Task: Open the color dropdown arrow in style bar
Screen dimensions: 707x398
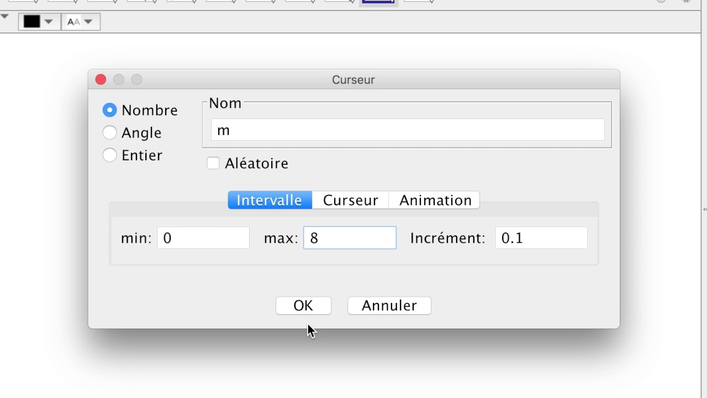Action: click(x=49, y=22)
